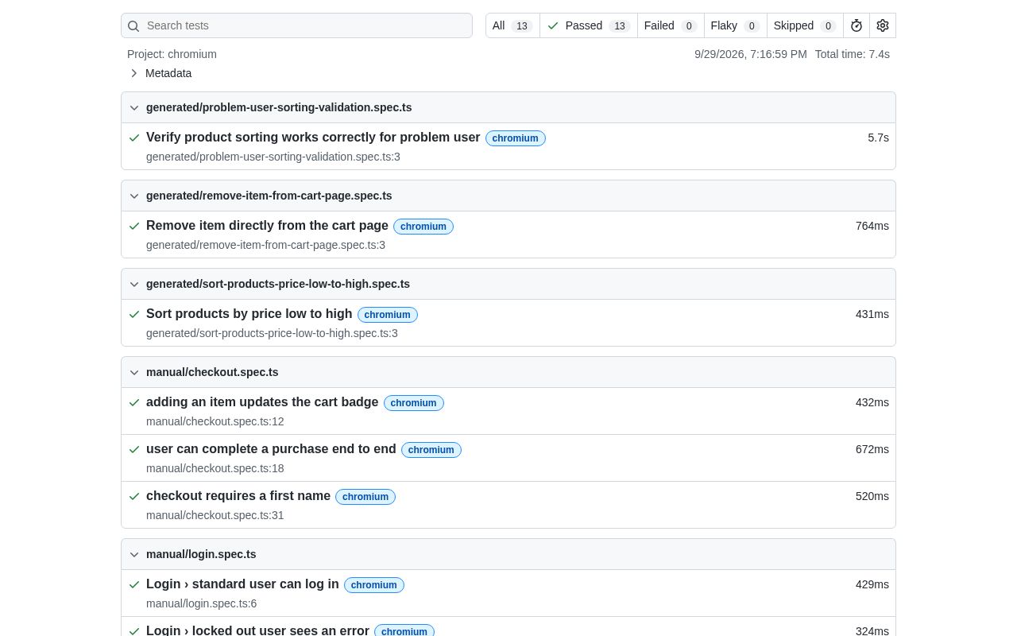1017x636 pixels.
Task: Open Login standard user can log in test
Action: (x=242, y=584)
